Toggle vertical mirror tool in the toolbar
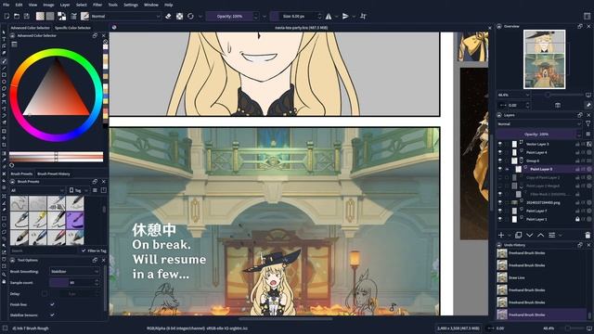 click(x=345, y=17)
